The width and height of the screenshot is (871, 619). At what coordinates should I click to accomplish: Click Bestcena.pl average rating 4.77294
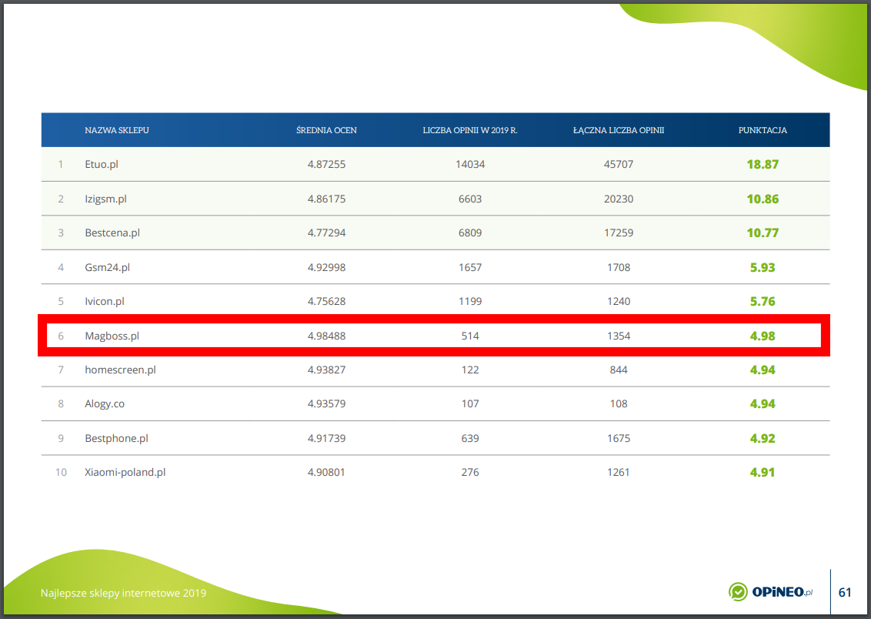click(x=326, y=233)
